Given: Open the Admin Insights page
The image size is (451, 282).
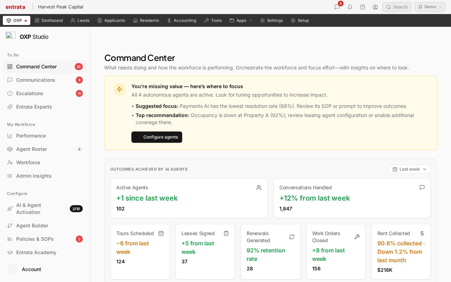Looking at the screenshot, I should pos(45,176).
